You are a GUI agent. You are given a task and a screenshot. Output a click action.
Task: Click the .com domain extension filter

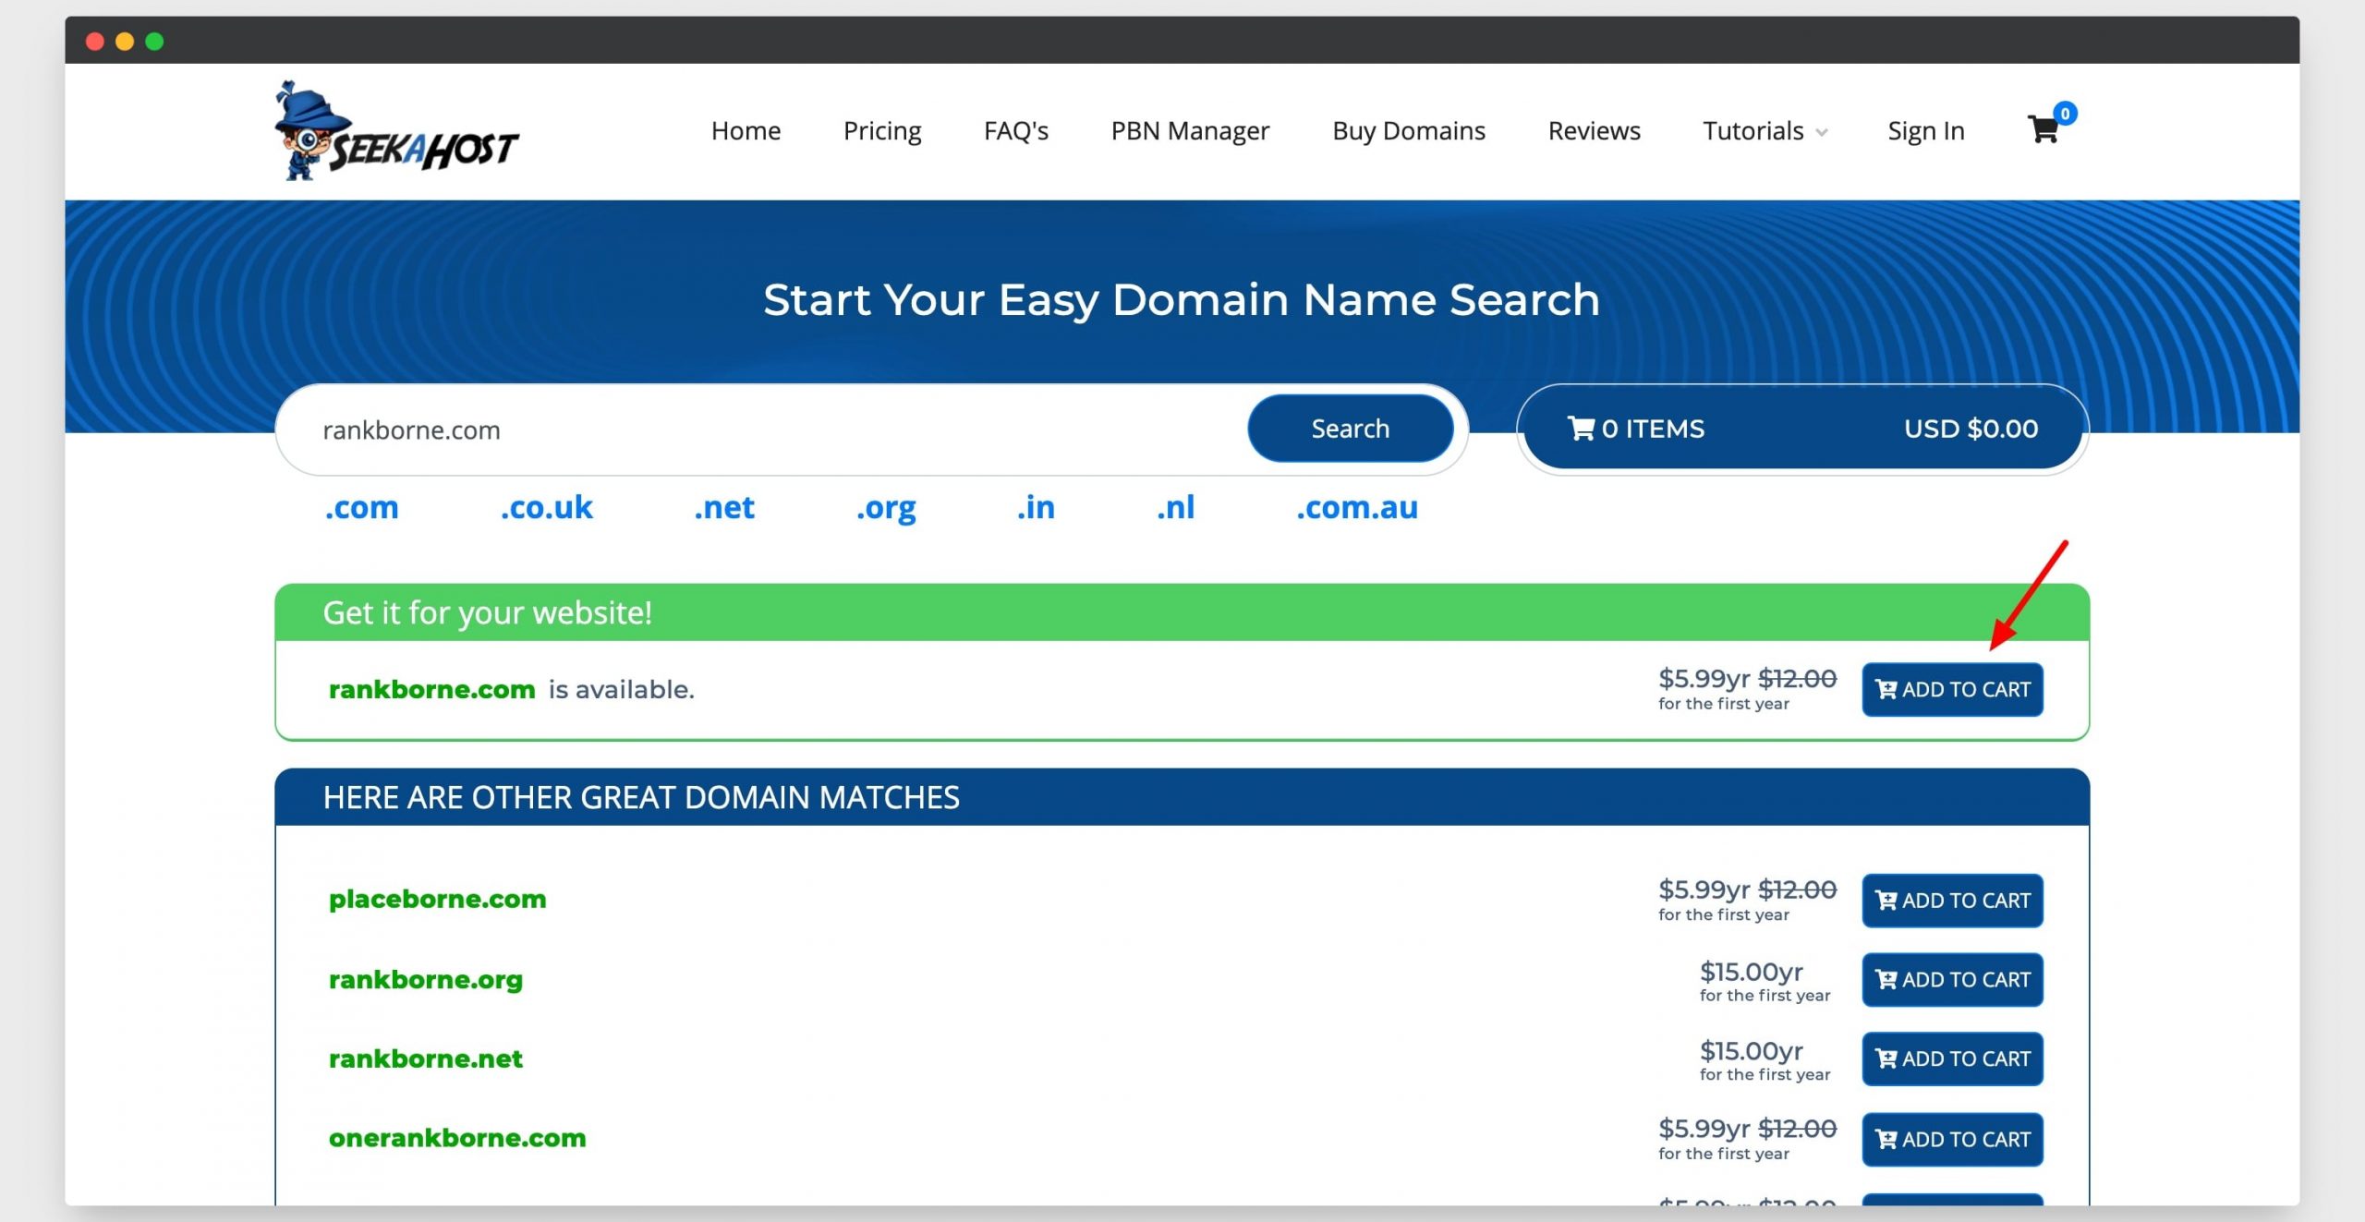(x=360, y=506)
